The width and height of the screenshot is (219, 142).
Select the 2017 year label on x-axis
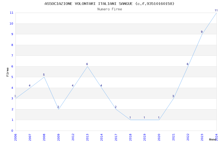(x=116, y=137)
